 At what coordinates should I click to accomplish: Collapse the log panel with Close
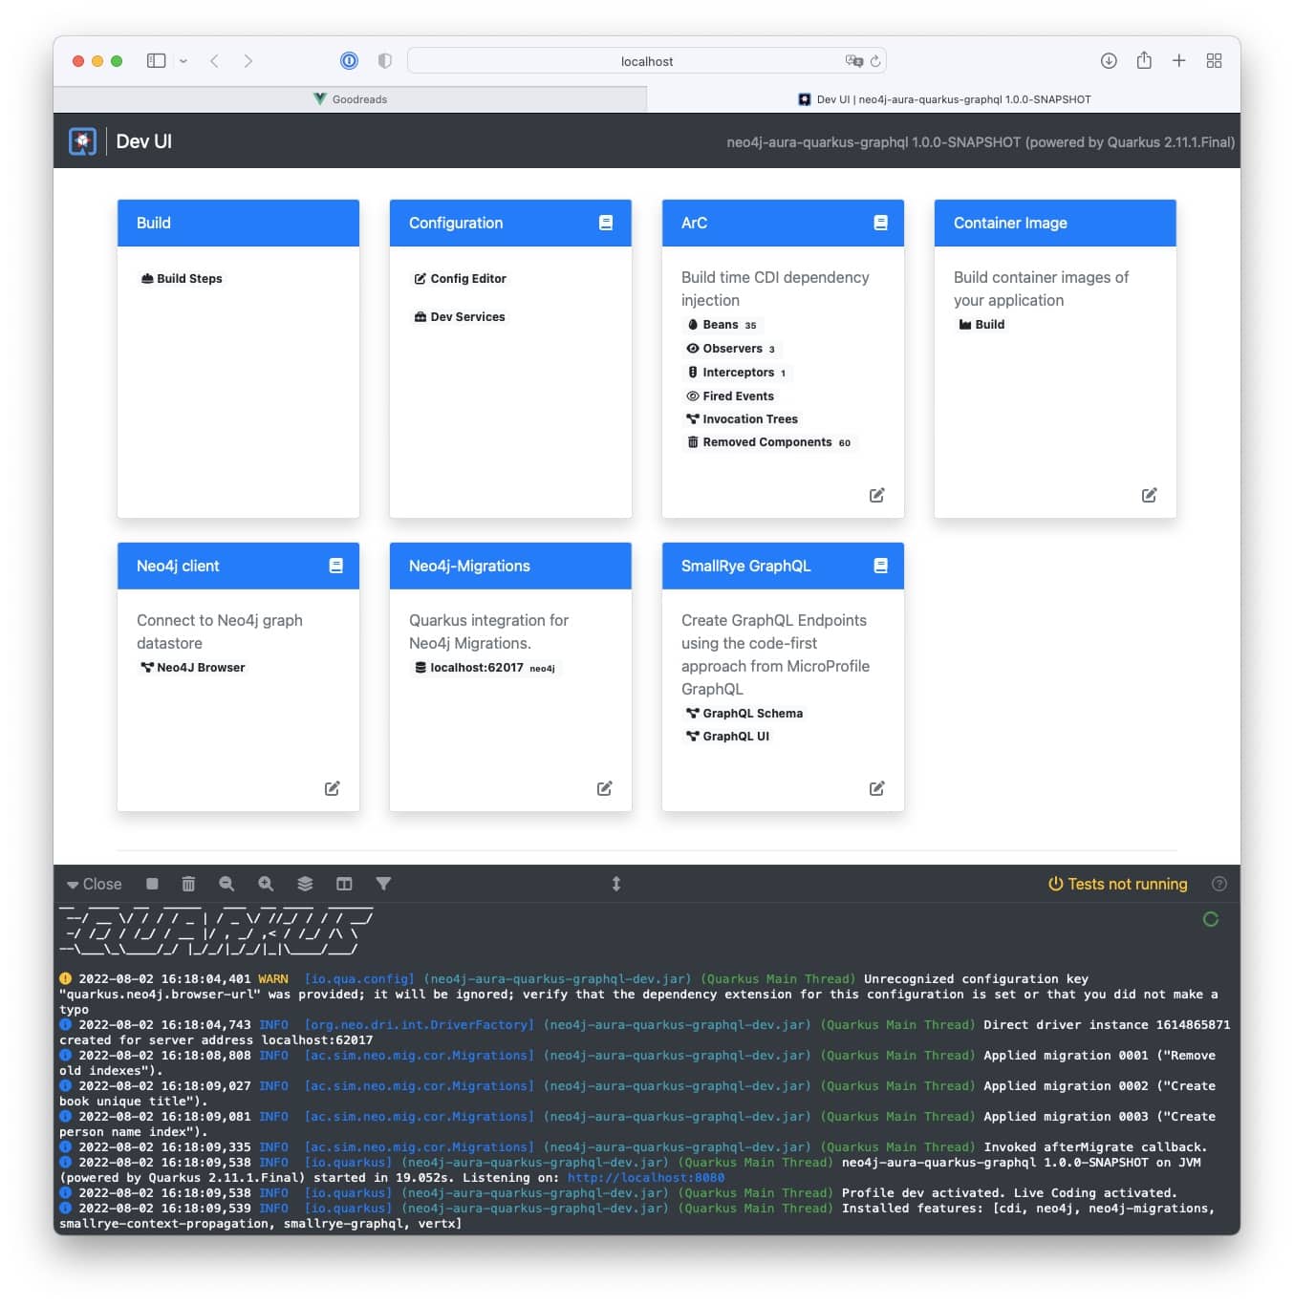coord(94,884)
